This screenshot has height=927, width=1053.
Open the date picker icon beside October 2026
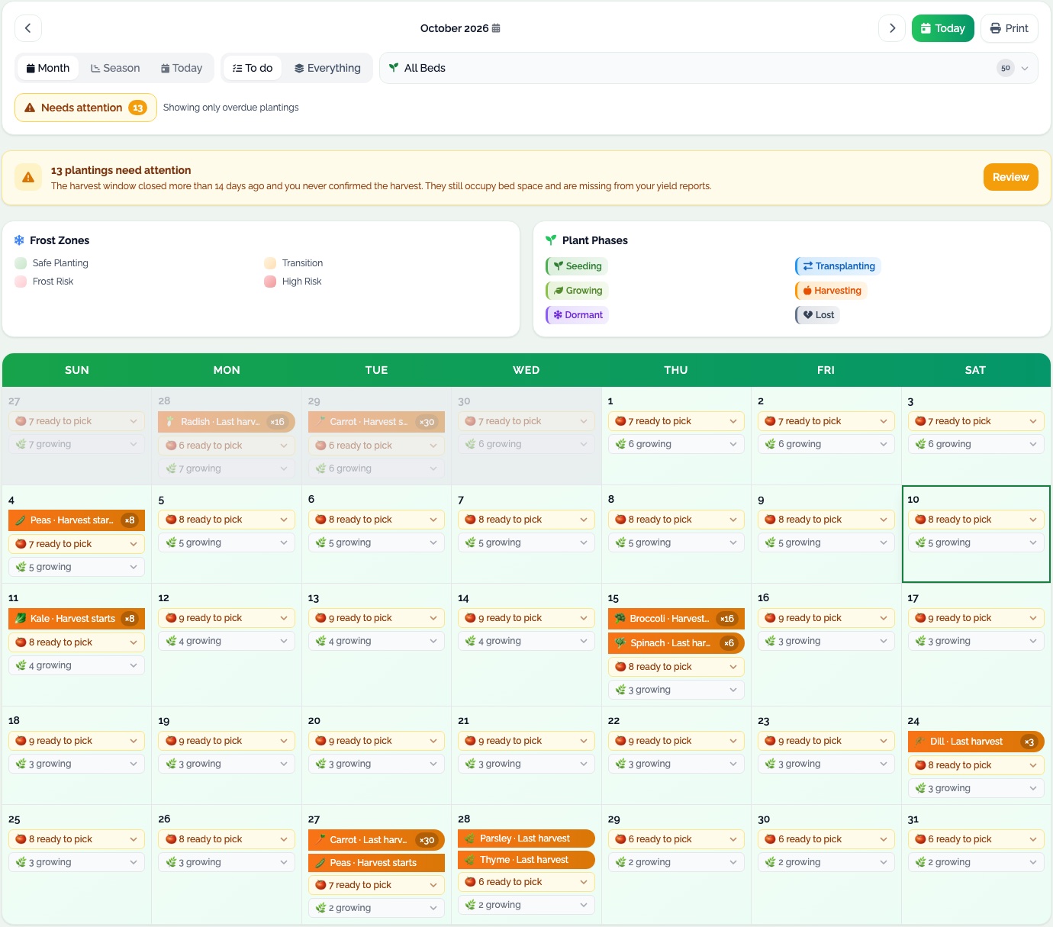(x=496, y=28)
